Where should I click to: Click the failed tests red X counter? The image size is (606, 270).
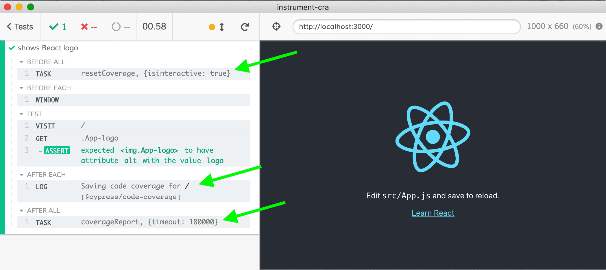click(x=89, y=27)
